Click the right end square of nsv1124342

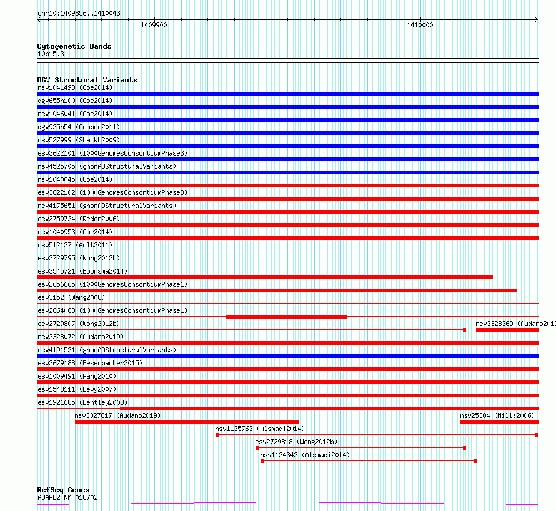pyautogui.click(x=475, y=461)
